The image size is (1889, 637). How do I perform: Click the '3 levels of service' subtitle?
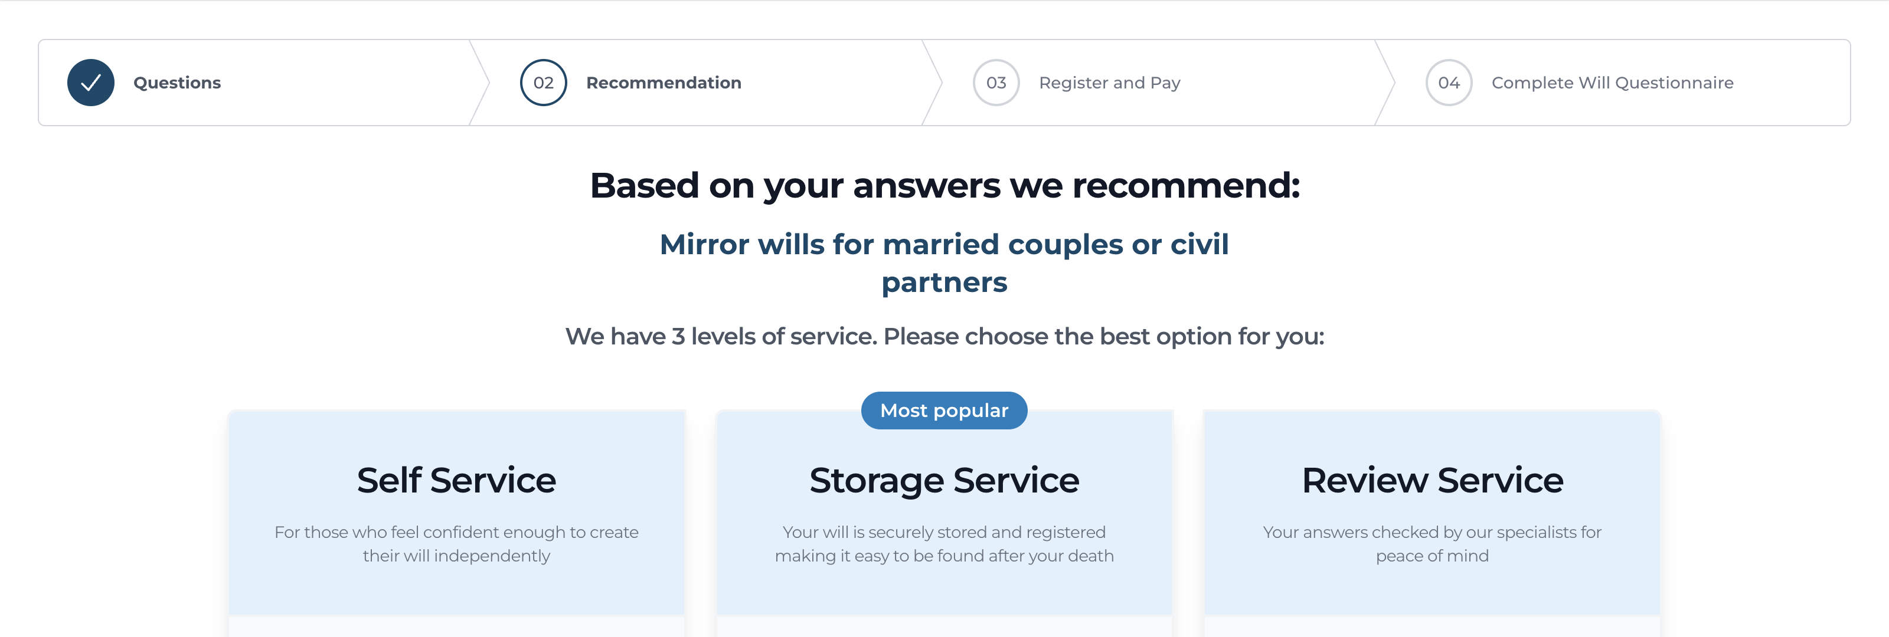(944, 336)
